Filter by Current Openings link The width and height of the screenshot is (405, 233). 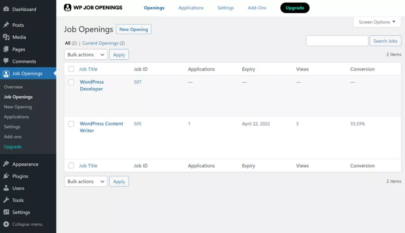pyautogui.click(x=100, y=43)
